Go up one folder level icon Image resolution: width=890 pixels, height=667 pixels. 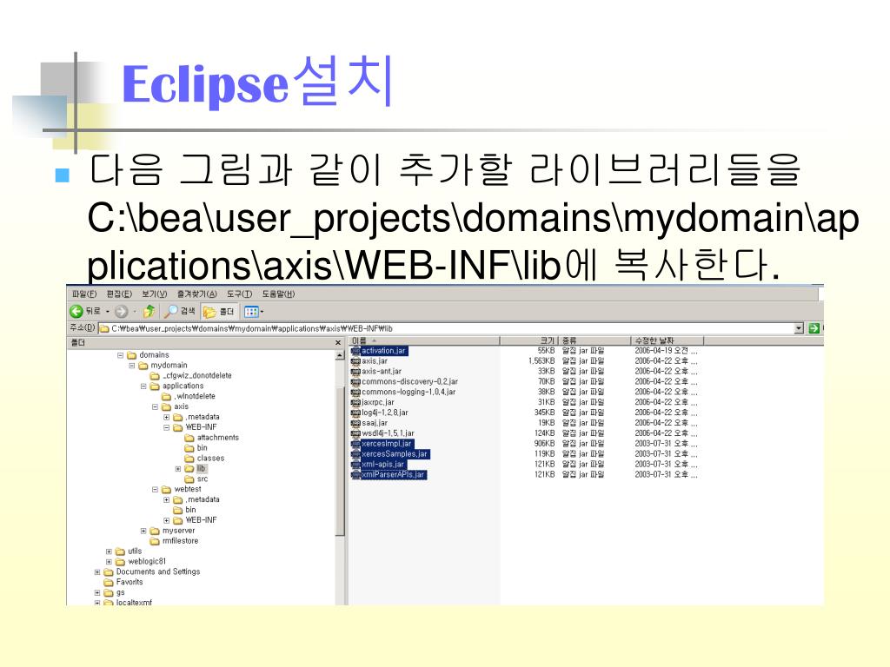click(149, 311)
